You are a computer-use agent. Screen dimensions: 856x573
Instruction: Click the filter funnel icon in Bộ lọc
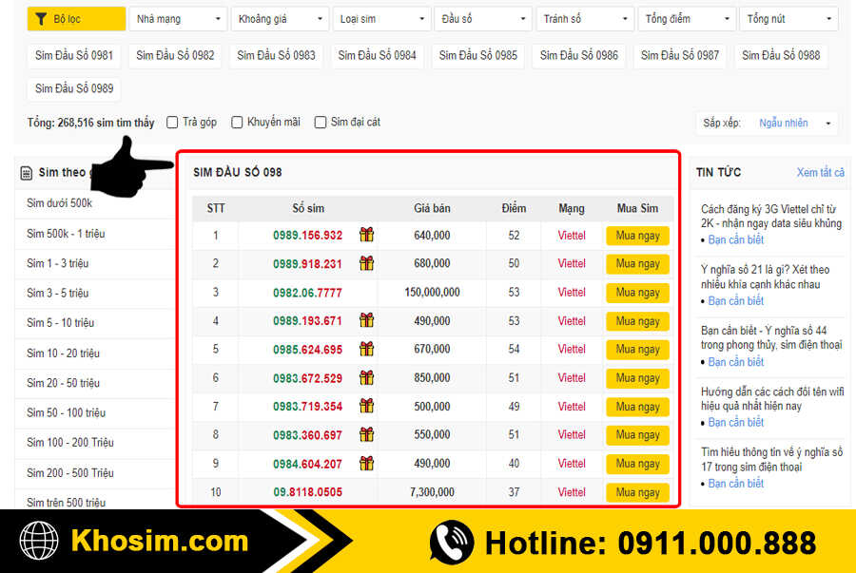[42, 19]
